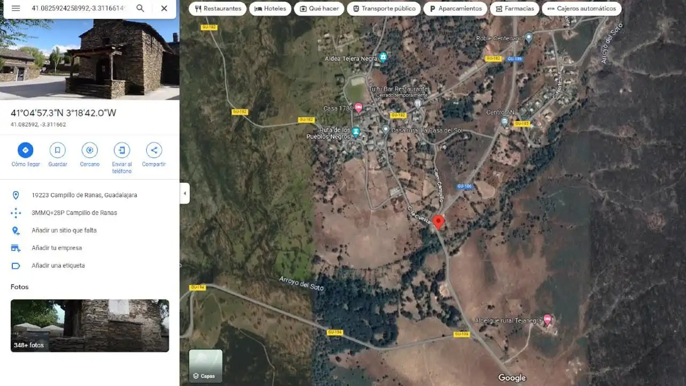This screenshot has width=686, height=386.
Task: Click the red dropped location pin
Action: click(438, 222)
